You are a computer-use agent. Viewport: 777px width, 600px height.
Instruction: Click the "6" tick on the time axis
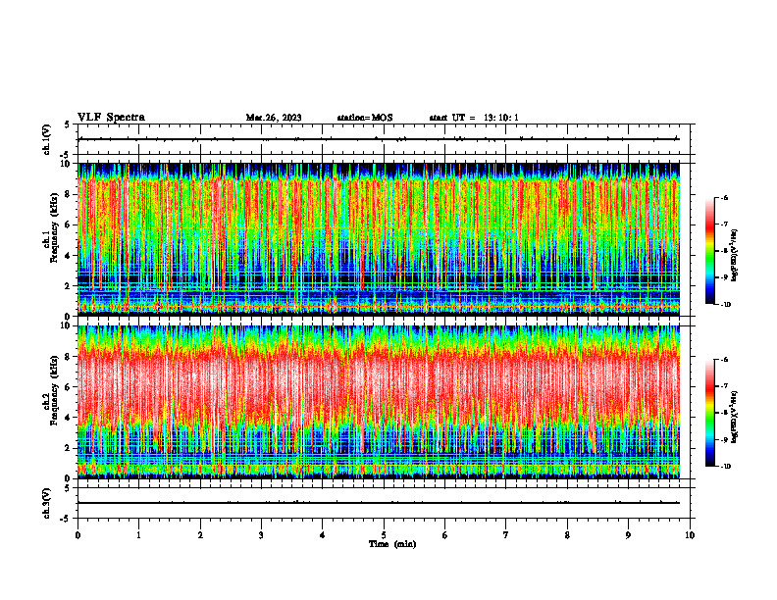coord(445,535)
